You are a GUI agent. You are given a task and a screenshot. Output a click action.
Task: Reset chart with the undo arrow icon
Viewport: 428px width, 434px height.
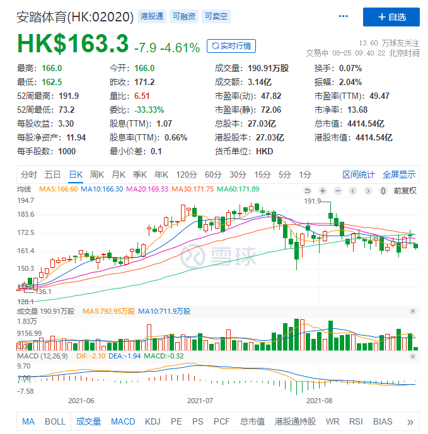point(308,191)
